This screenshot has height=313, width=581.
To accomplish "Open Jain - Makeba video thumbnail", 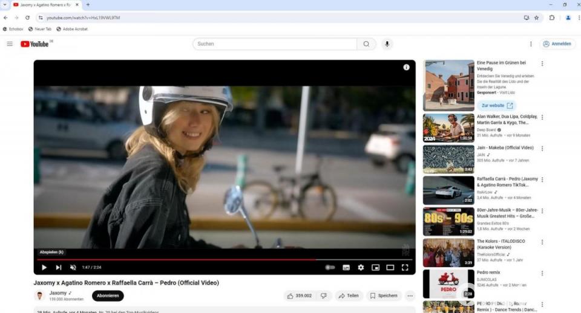I will [x=448, y=159].
